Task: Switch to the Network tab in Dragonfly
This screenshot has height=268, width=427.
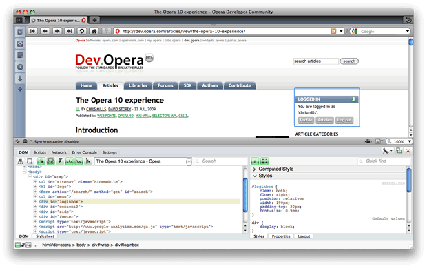Action: point(59,152)
